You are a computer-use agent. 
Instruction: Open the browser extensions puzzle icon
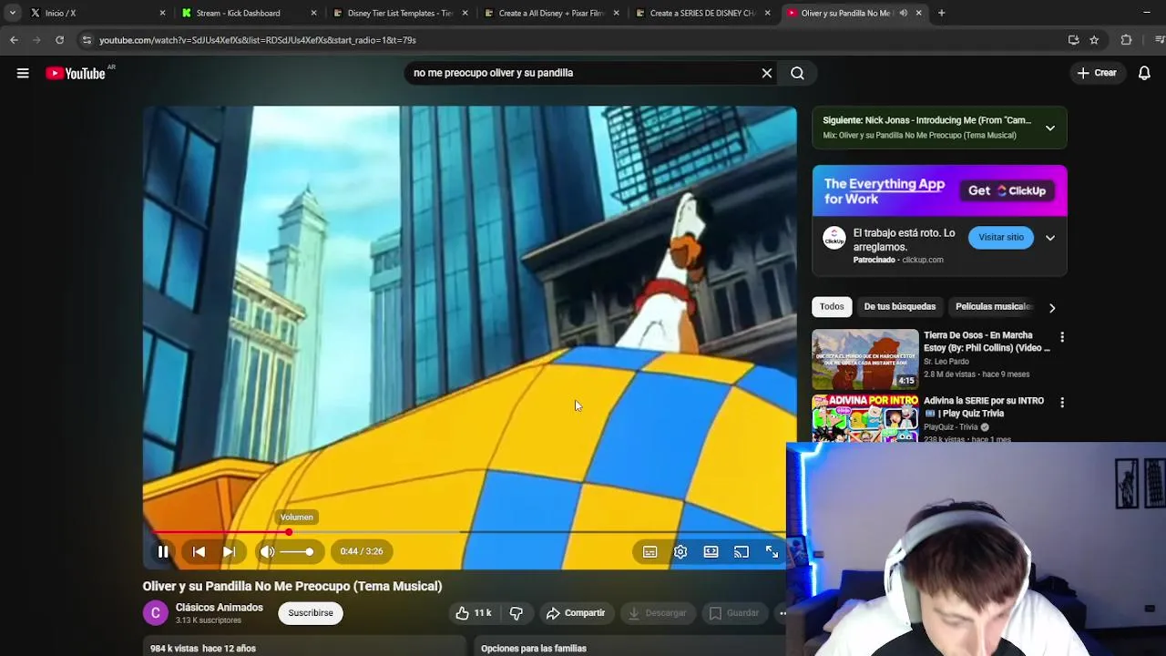pyautogui.click(x=1126, y=40)
